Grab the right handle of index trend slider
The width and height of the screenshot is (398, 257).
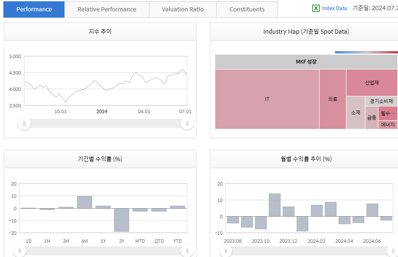187,123
